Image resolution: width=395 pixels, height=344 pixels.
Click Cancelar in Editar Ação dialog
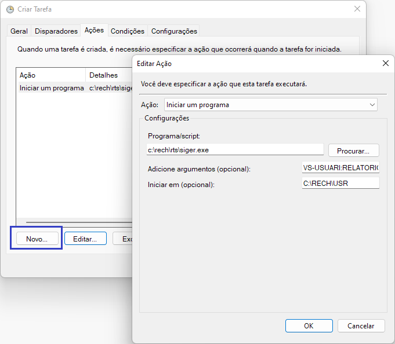[361, 326]
